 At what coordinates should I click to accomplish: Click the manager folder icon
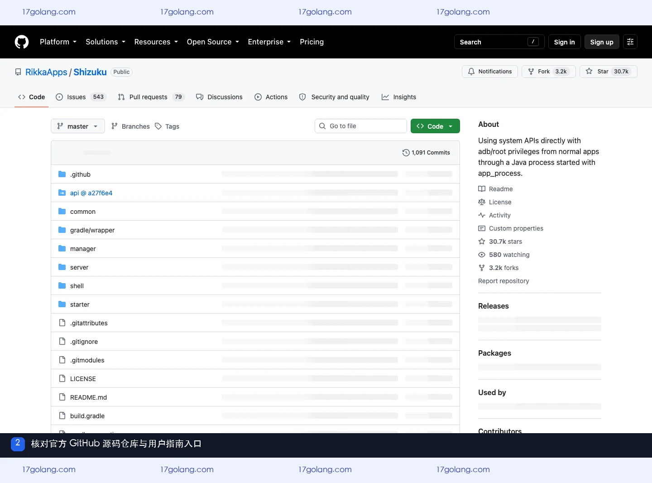pos(62,249)
